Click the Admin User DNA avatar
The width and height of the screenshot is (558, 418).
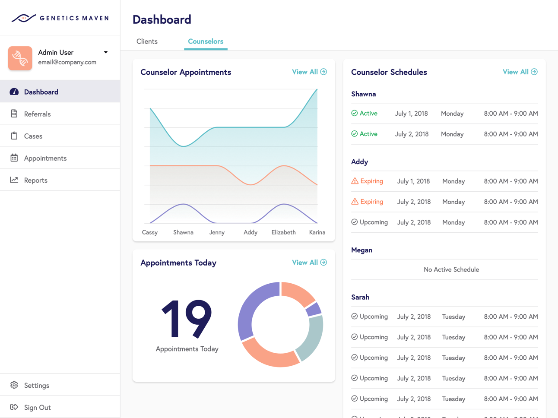pyautogui.click(x=20, y=58)
